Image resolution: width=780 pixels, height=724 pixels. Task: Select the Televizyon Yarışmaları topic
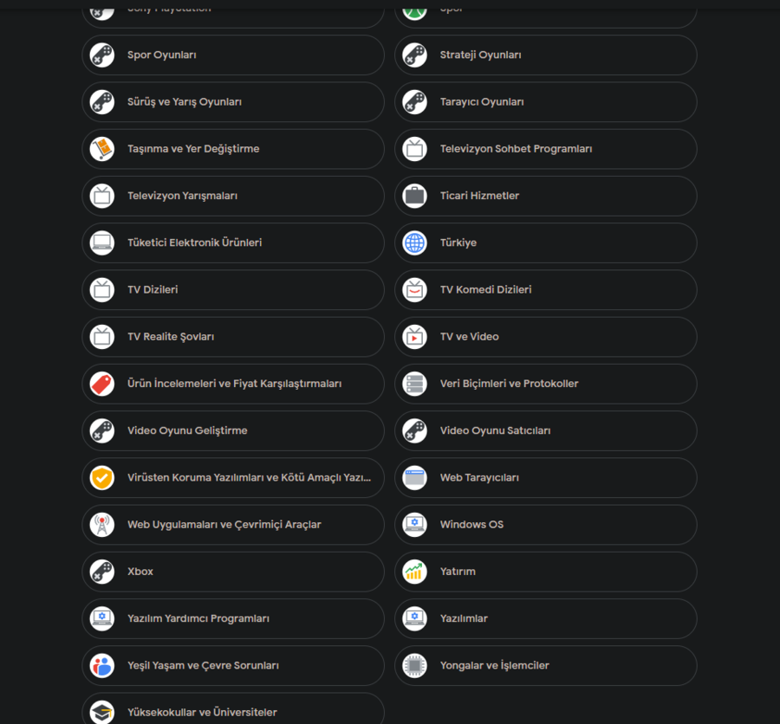232,196
